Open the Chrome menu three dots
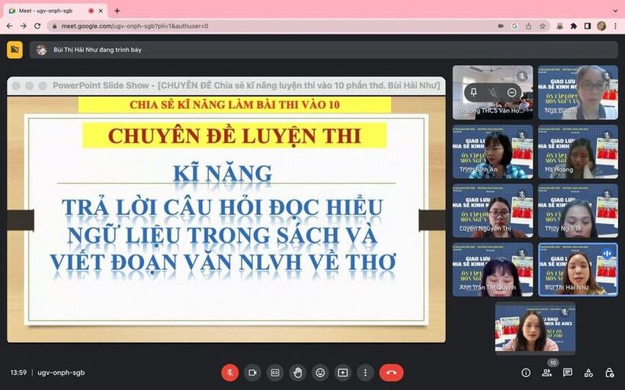This screenshot has height=390, width=625. pos(615,26)
